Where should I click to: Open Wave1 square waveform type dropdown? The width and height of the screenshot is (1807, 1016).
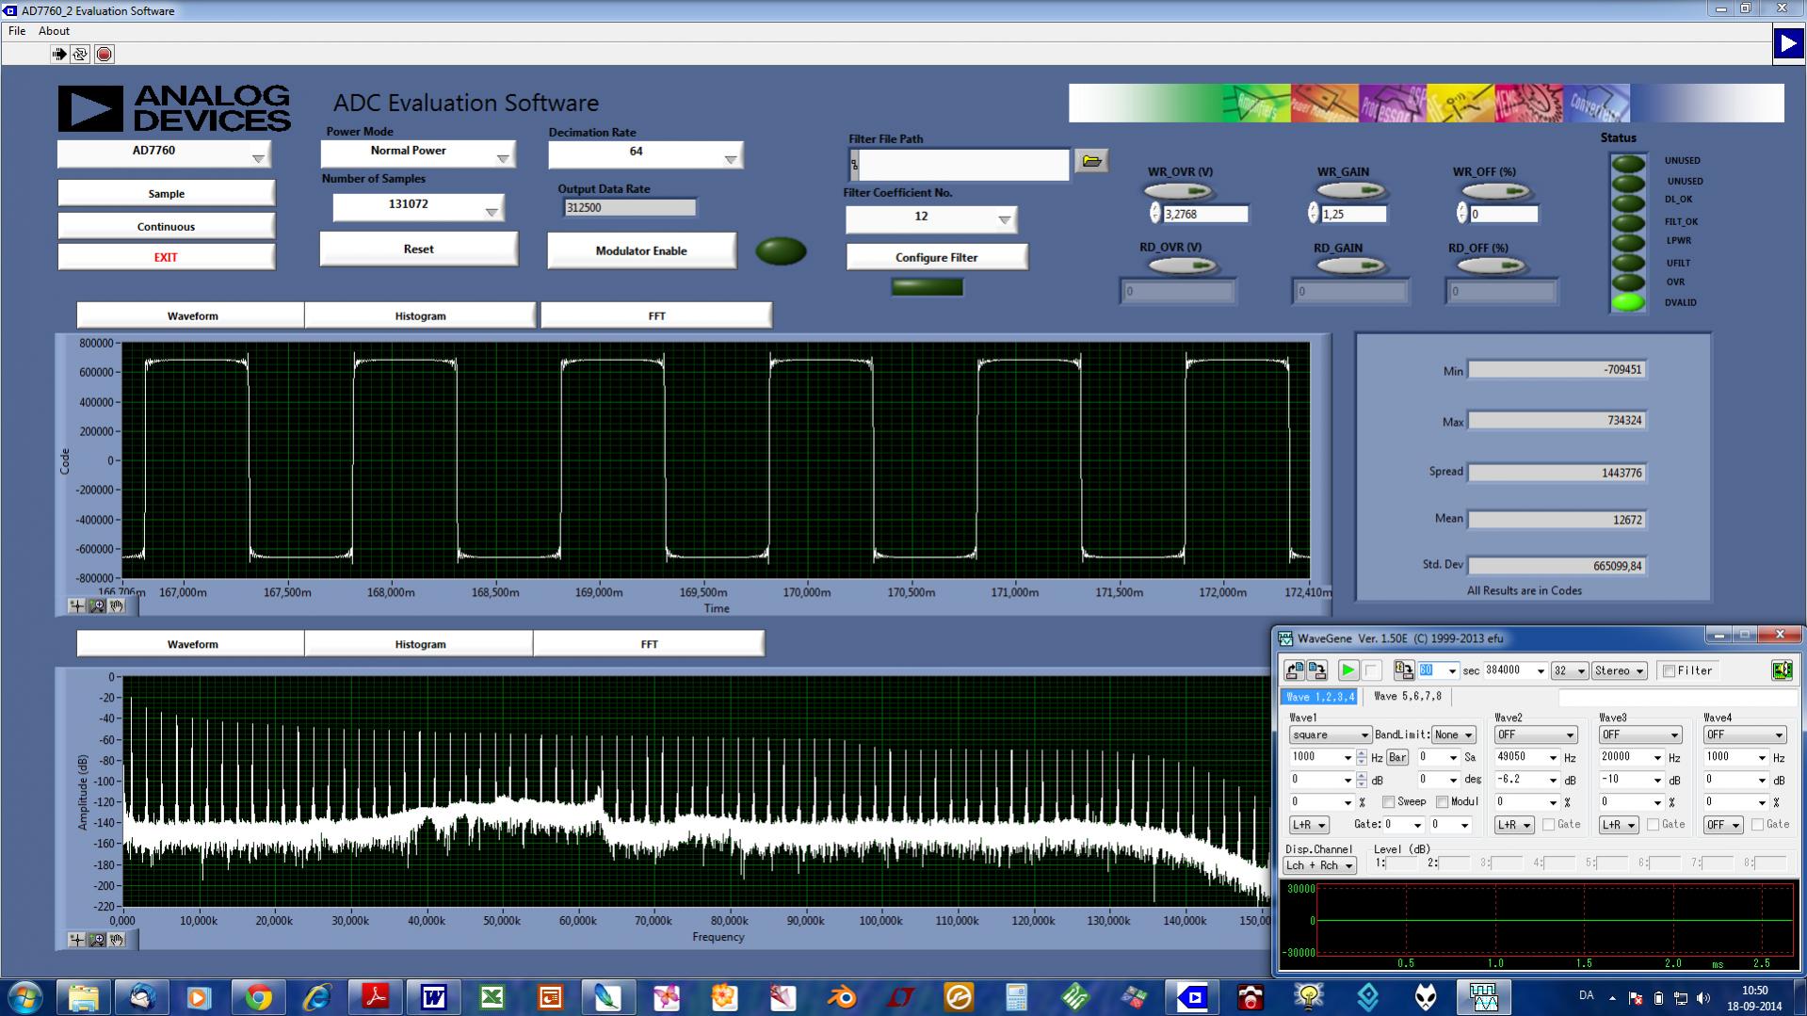click(1330, 734)
